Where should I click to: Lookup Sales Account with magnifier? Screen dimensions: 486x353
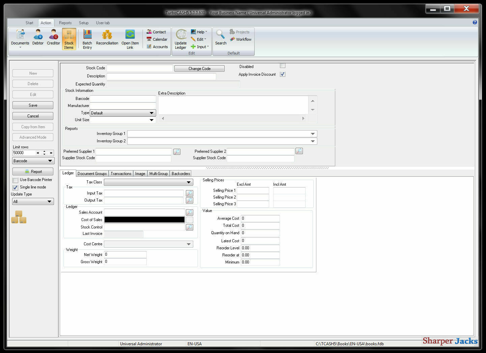pyautogui.click(x=190, y=212)
